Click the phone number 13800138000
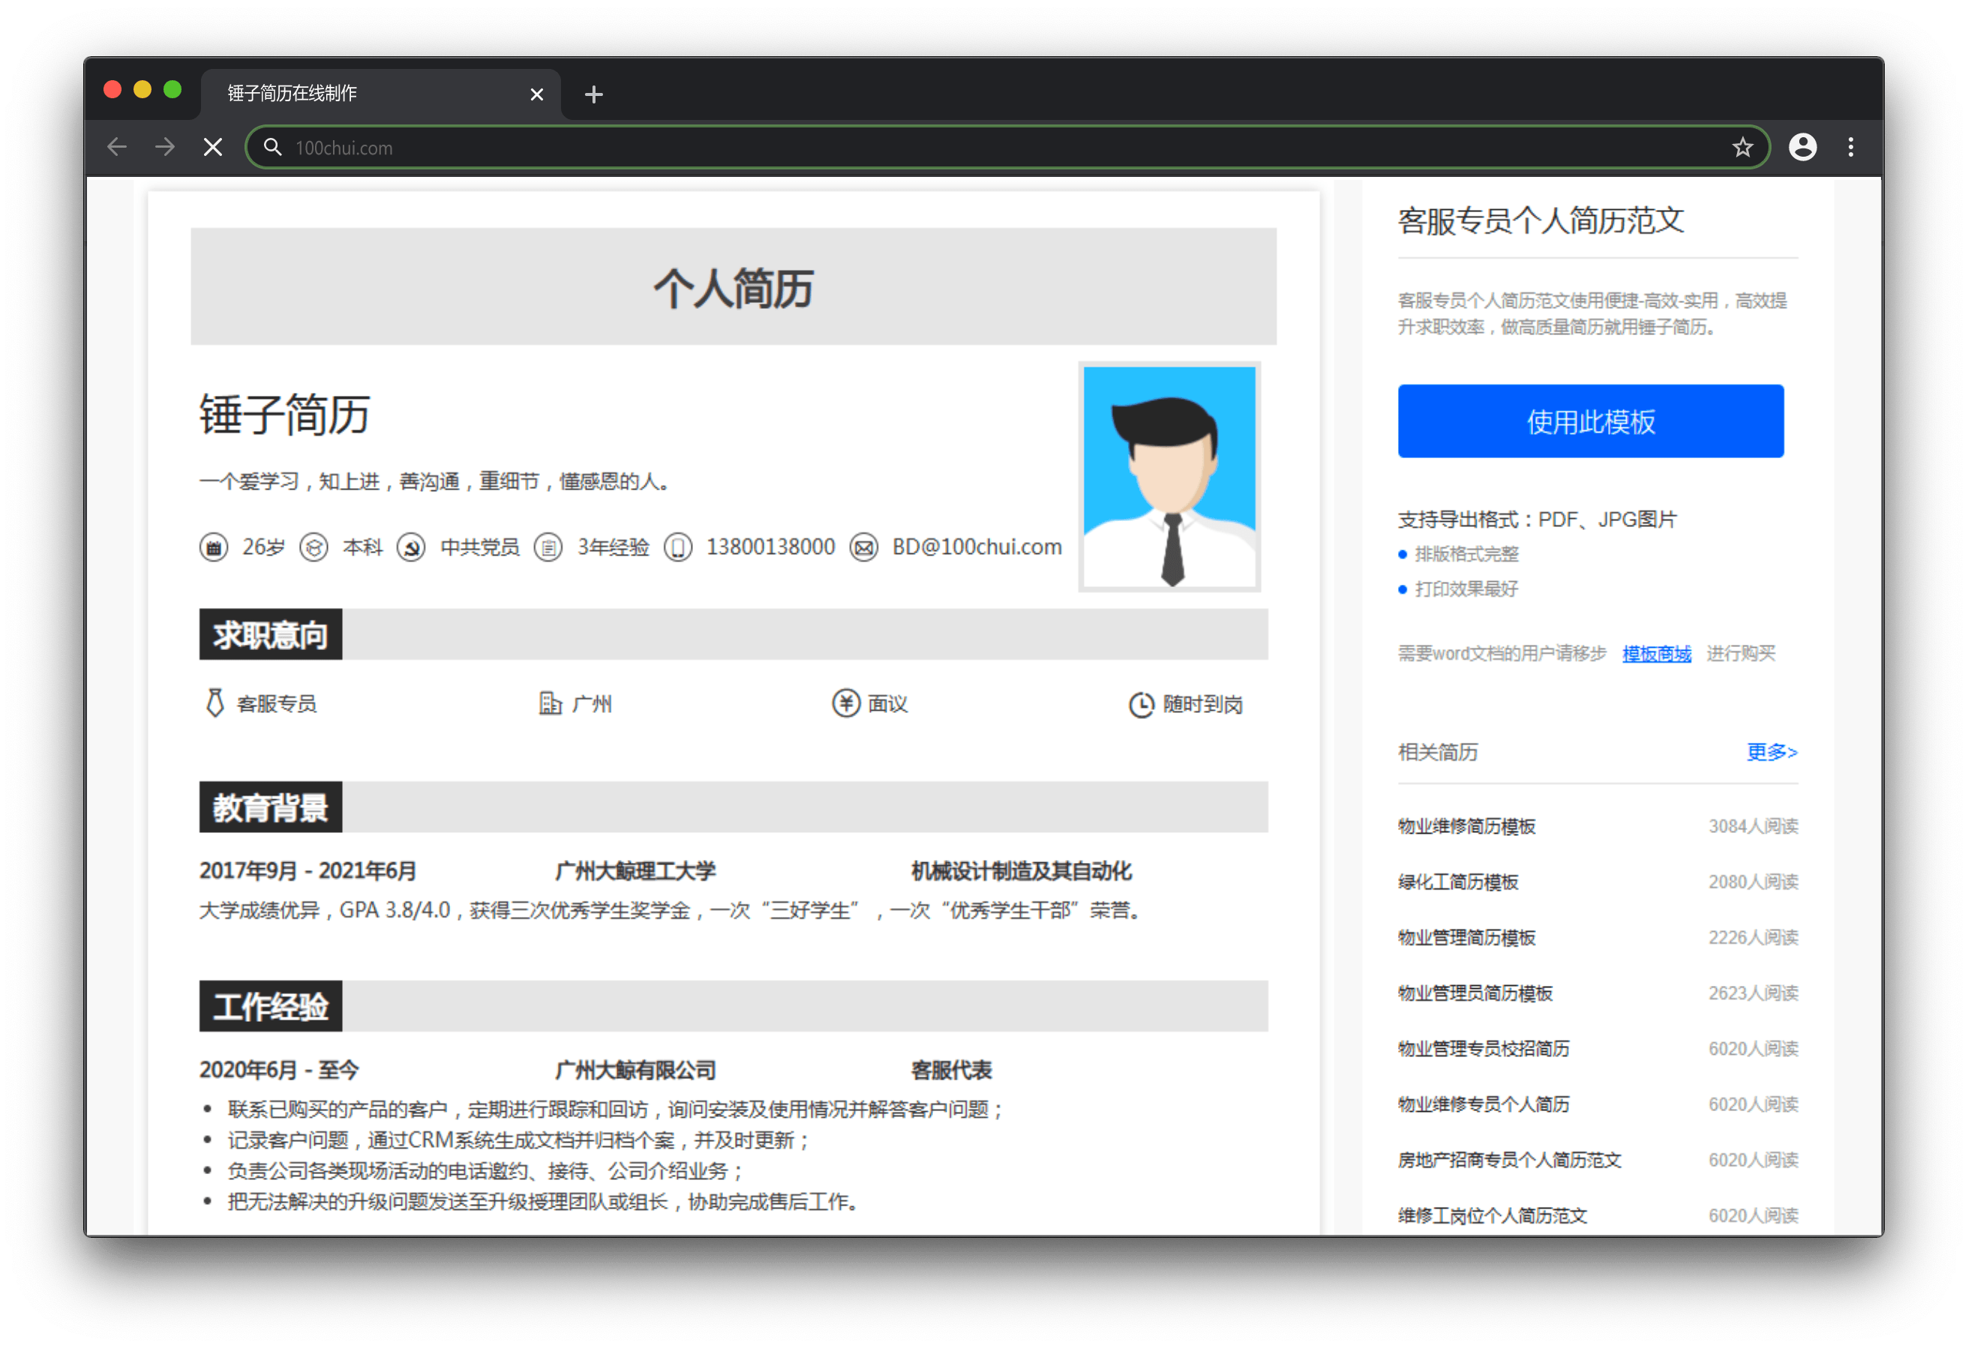Screen dimensions: 1968x1348 point(769,548)
